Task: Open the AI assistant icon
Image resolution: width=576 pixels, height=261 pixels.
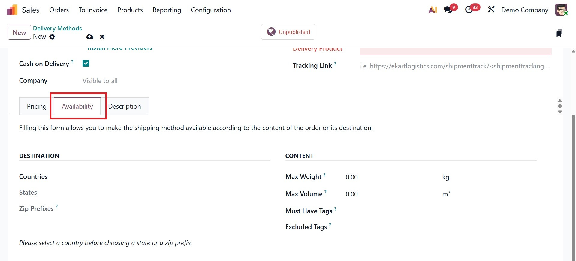Action: point(433,10)
